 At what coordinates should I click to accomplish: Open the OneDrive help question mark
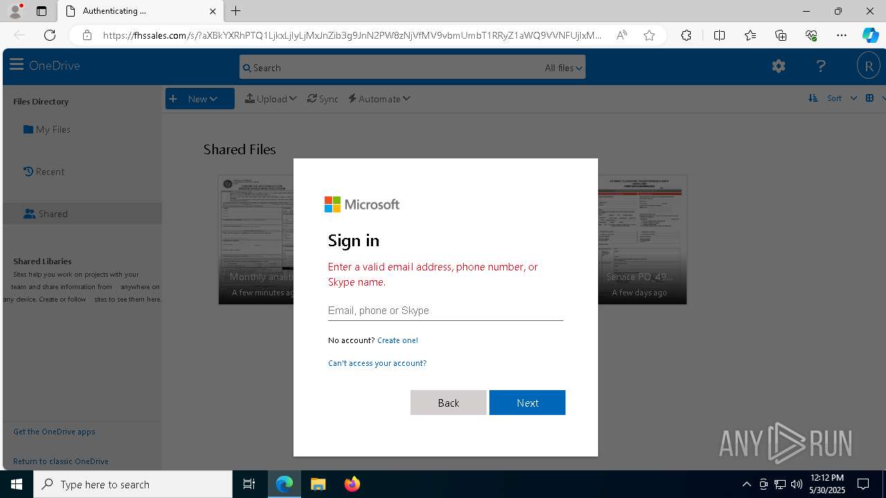(x=821, y=66)
